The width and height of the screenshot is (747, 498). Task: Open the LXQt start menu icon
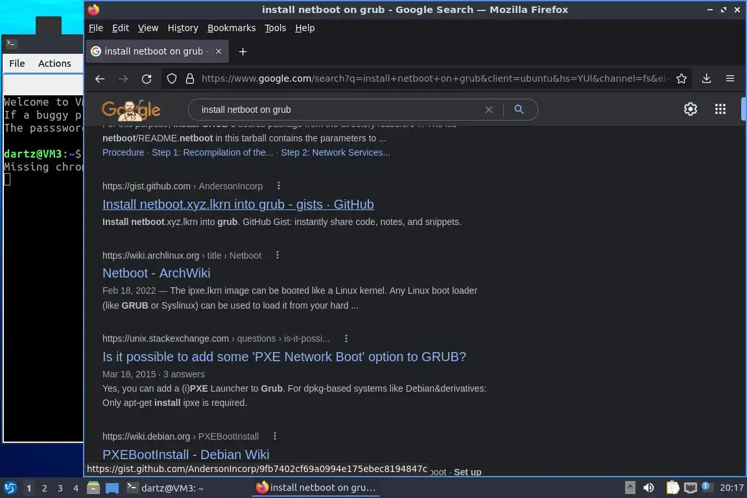[10, 488]
